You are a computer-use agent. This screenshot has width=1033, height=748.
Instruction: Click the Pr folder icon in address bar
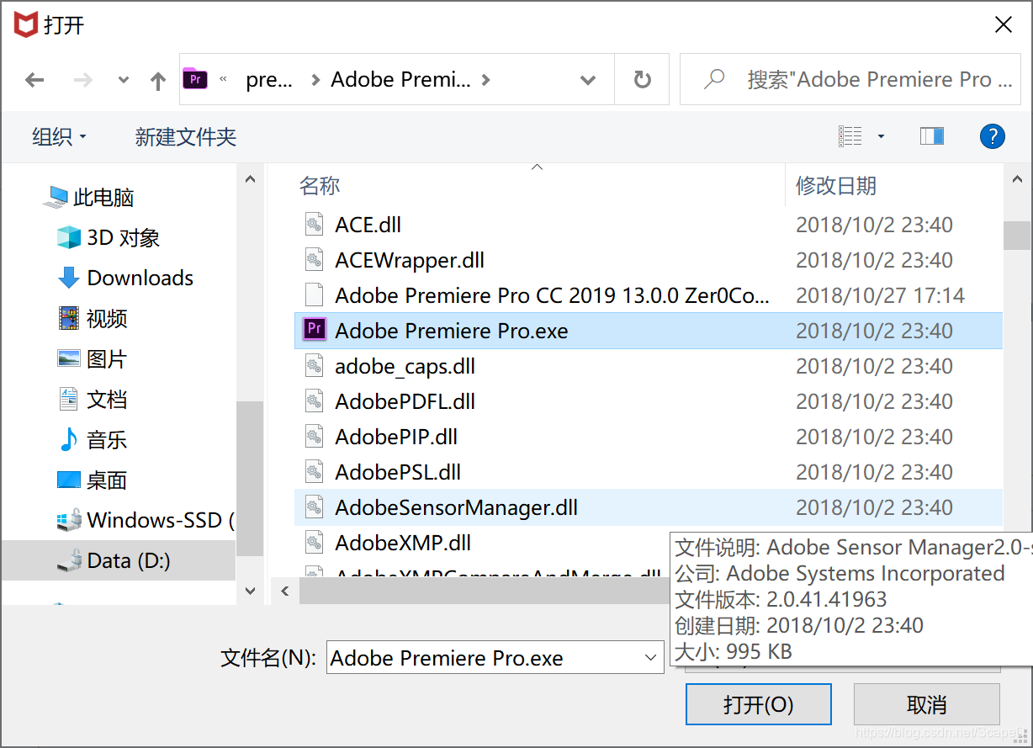[x=194, y=79]
